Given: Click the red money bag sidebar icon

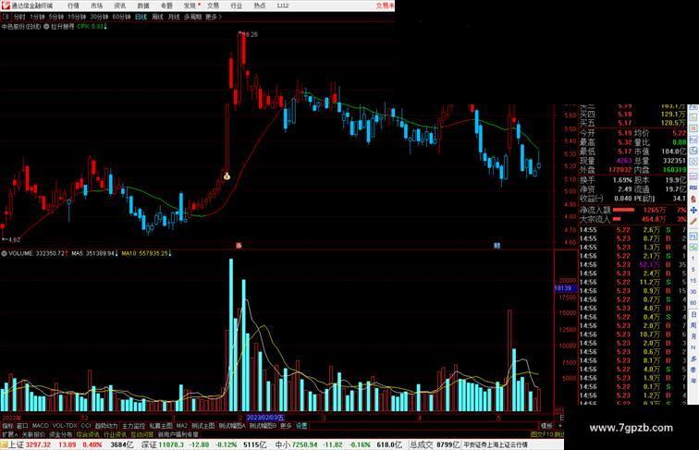Looking at the screenshot, I should click(693, 200).
